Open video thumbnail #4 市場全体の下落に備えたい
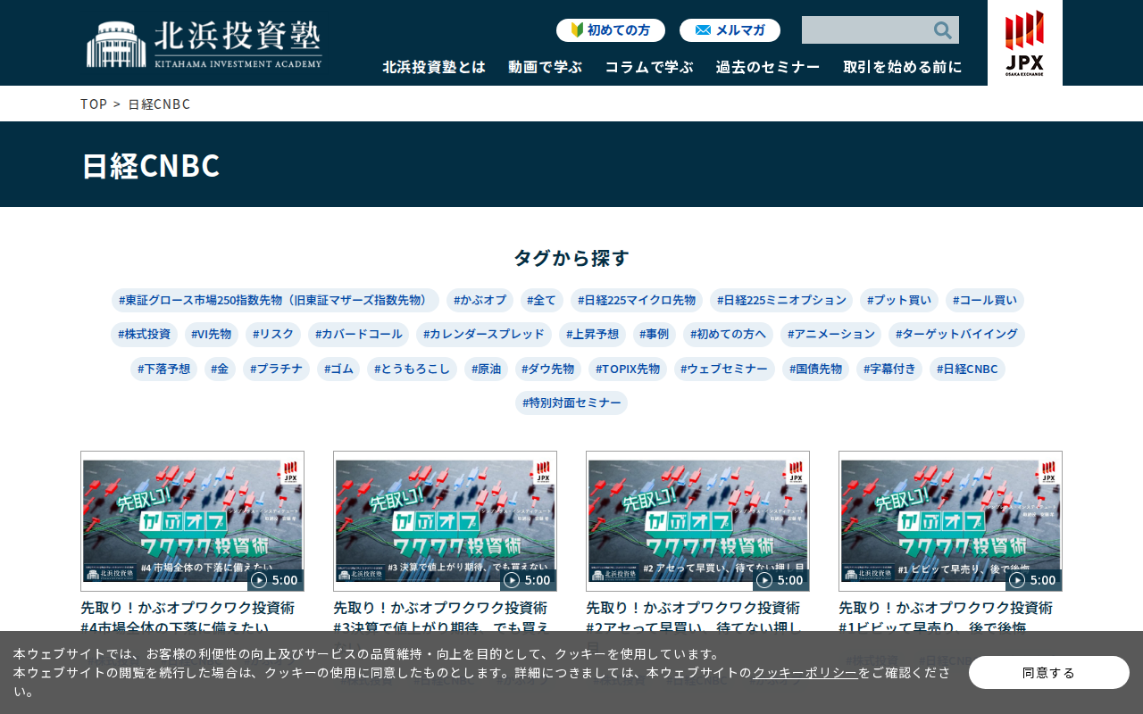The height and width of the screenshot is (714, 1143). [192, 521]
